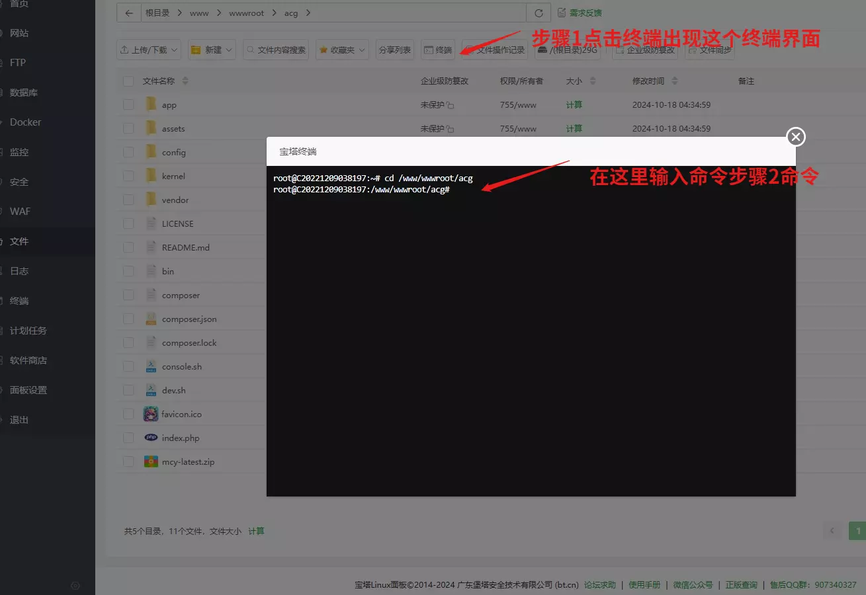Click the config folder icon
The image size is (866, 595).
[151, 152]
